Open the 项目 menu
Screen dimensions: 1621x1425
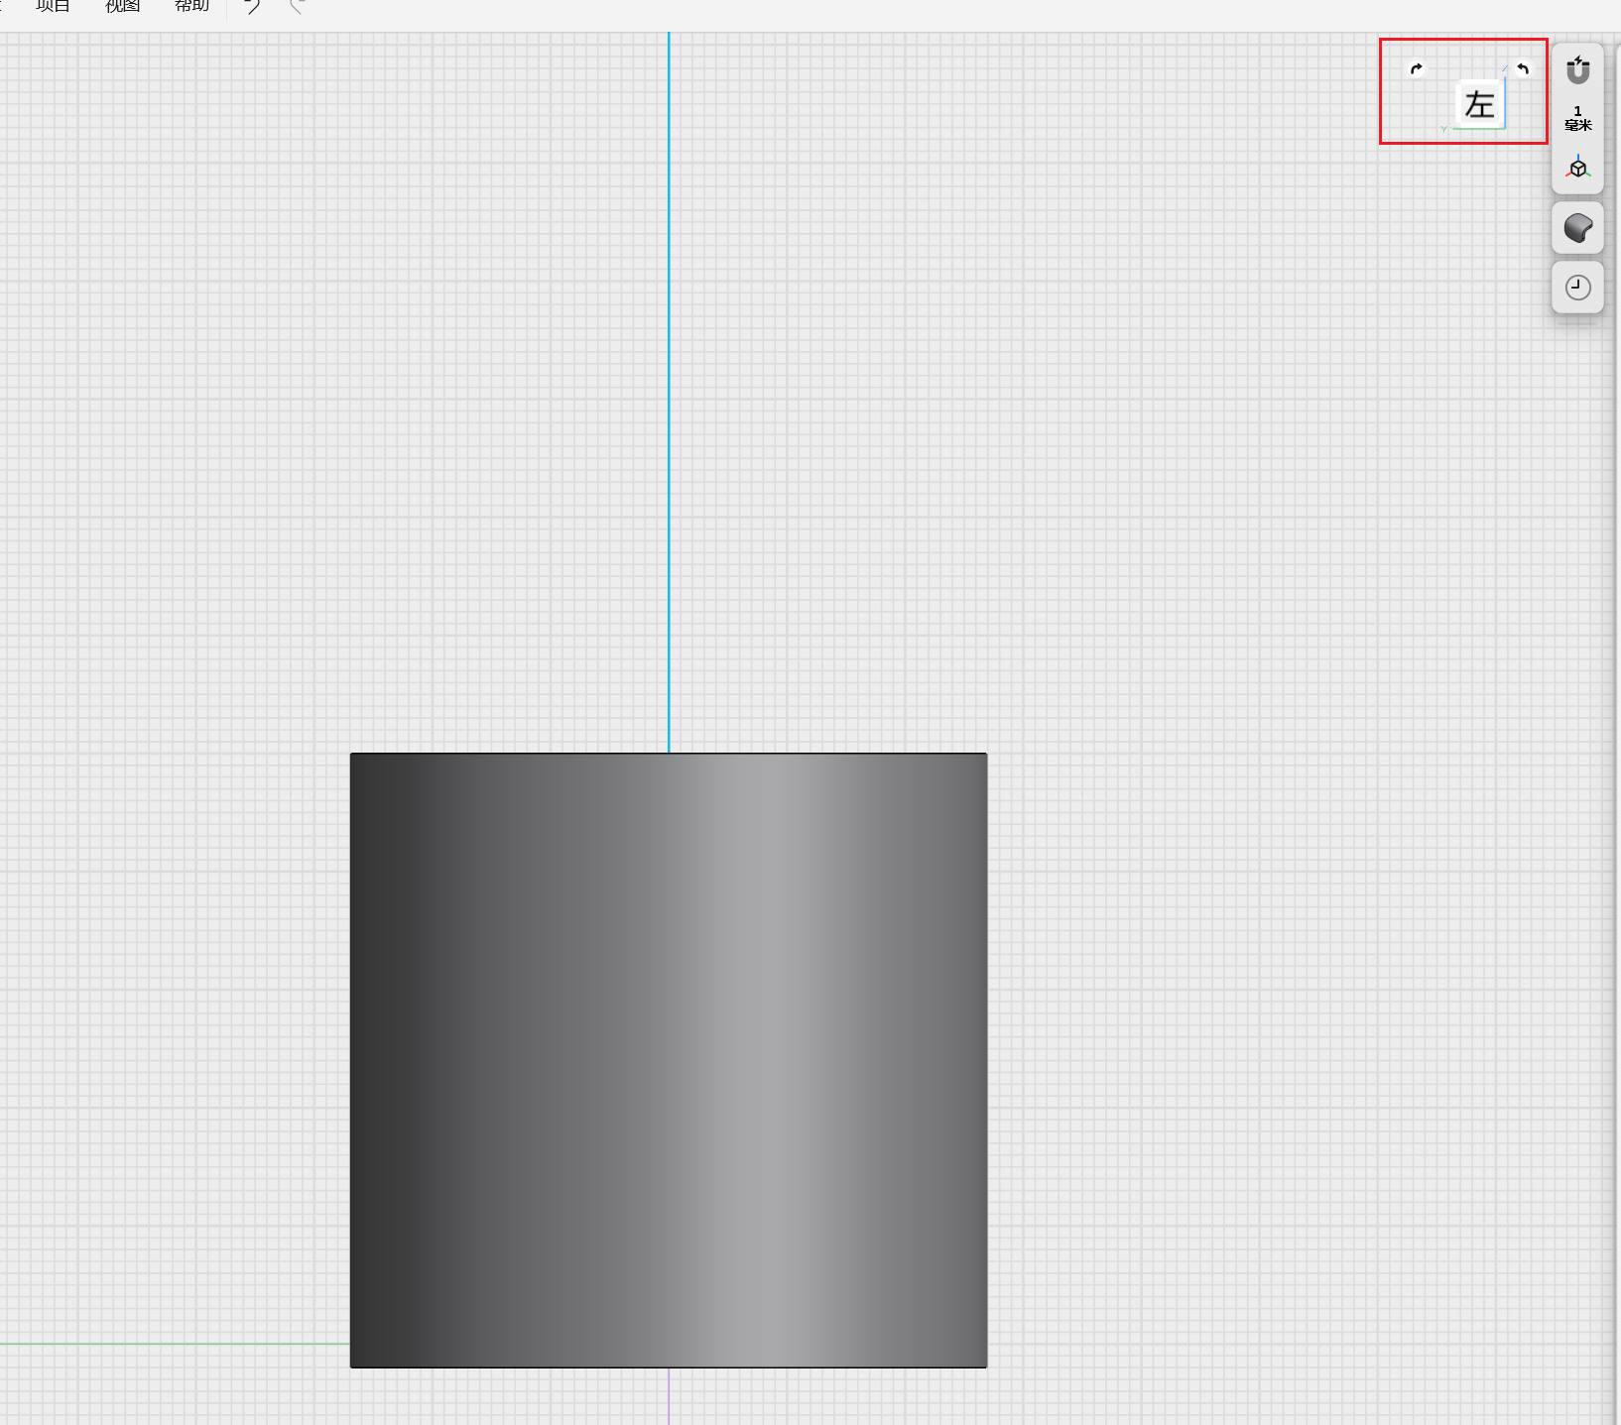coord(53,6)
